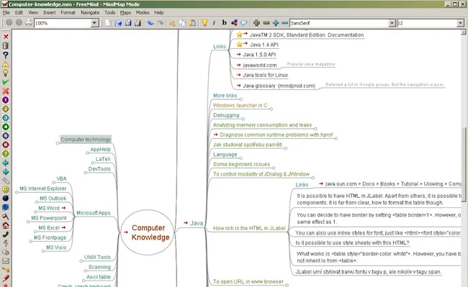Select the Ascii table node
468x287 pixels.
pyautogui.click(x=99, y=277)
